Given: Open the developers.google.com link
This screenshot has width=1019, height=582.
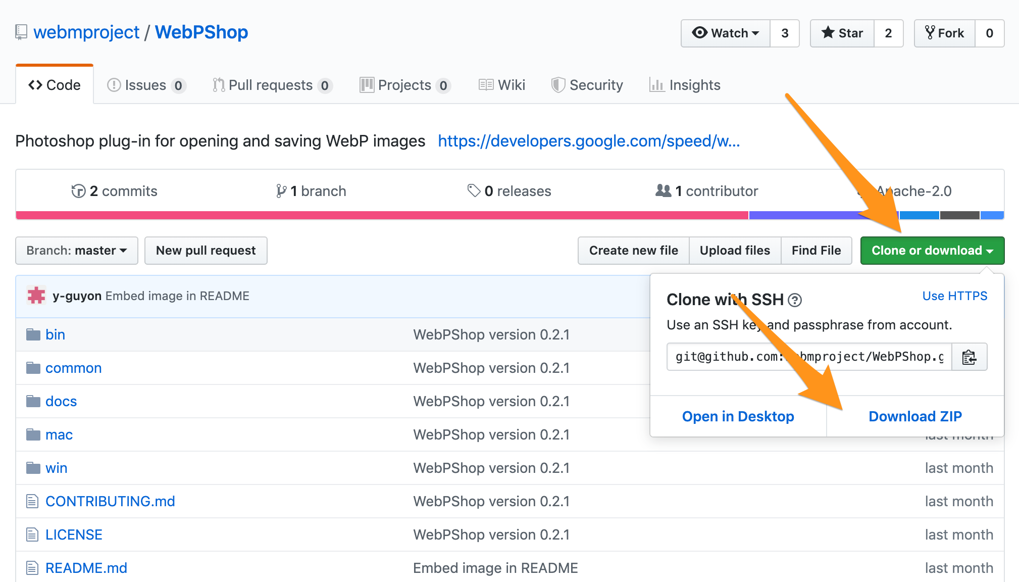Looking at the screenshot, I should click(589, 141).
